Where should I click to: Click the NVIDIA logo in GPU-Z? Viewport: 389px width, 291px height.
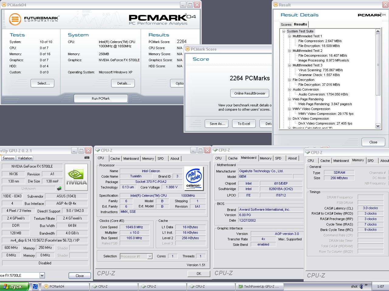[x=76, y=177]
